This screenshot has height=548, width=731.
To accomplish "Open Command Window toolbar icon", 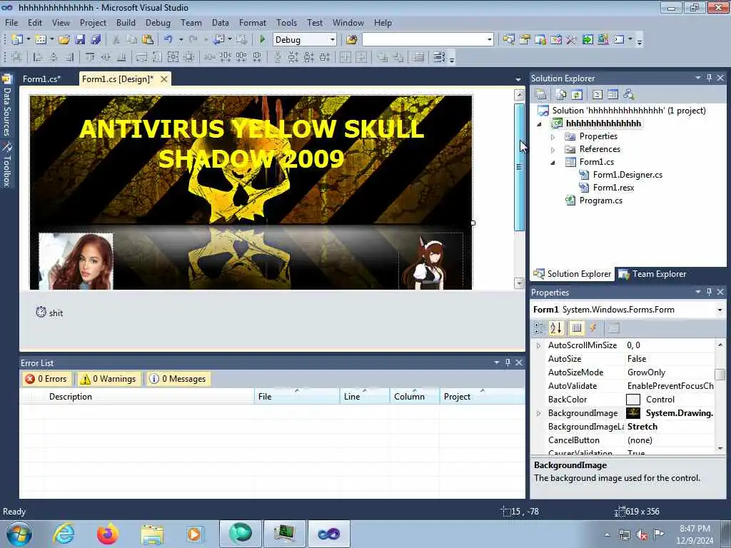I will click(619, 40).
